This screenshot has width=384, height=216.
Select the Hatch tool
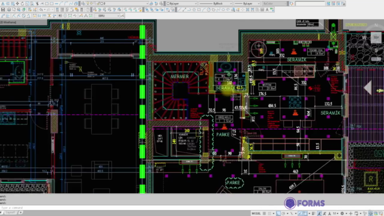(248, 10)
